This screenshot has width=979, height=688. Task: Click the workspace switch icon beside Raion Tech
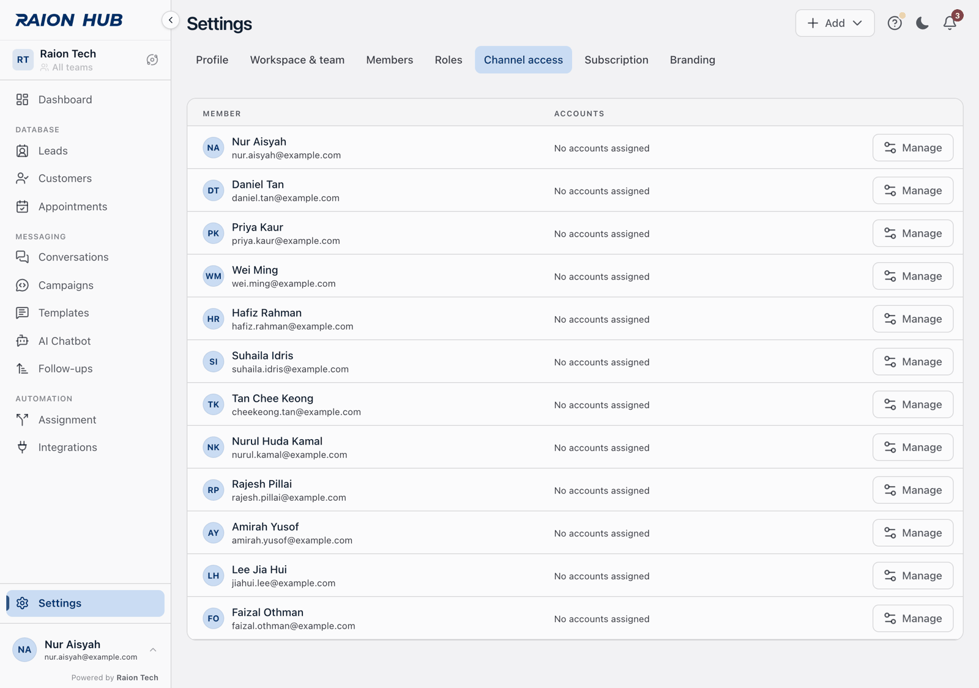[x=152, y=60]
